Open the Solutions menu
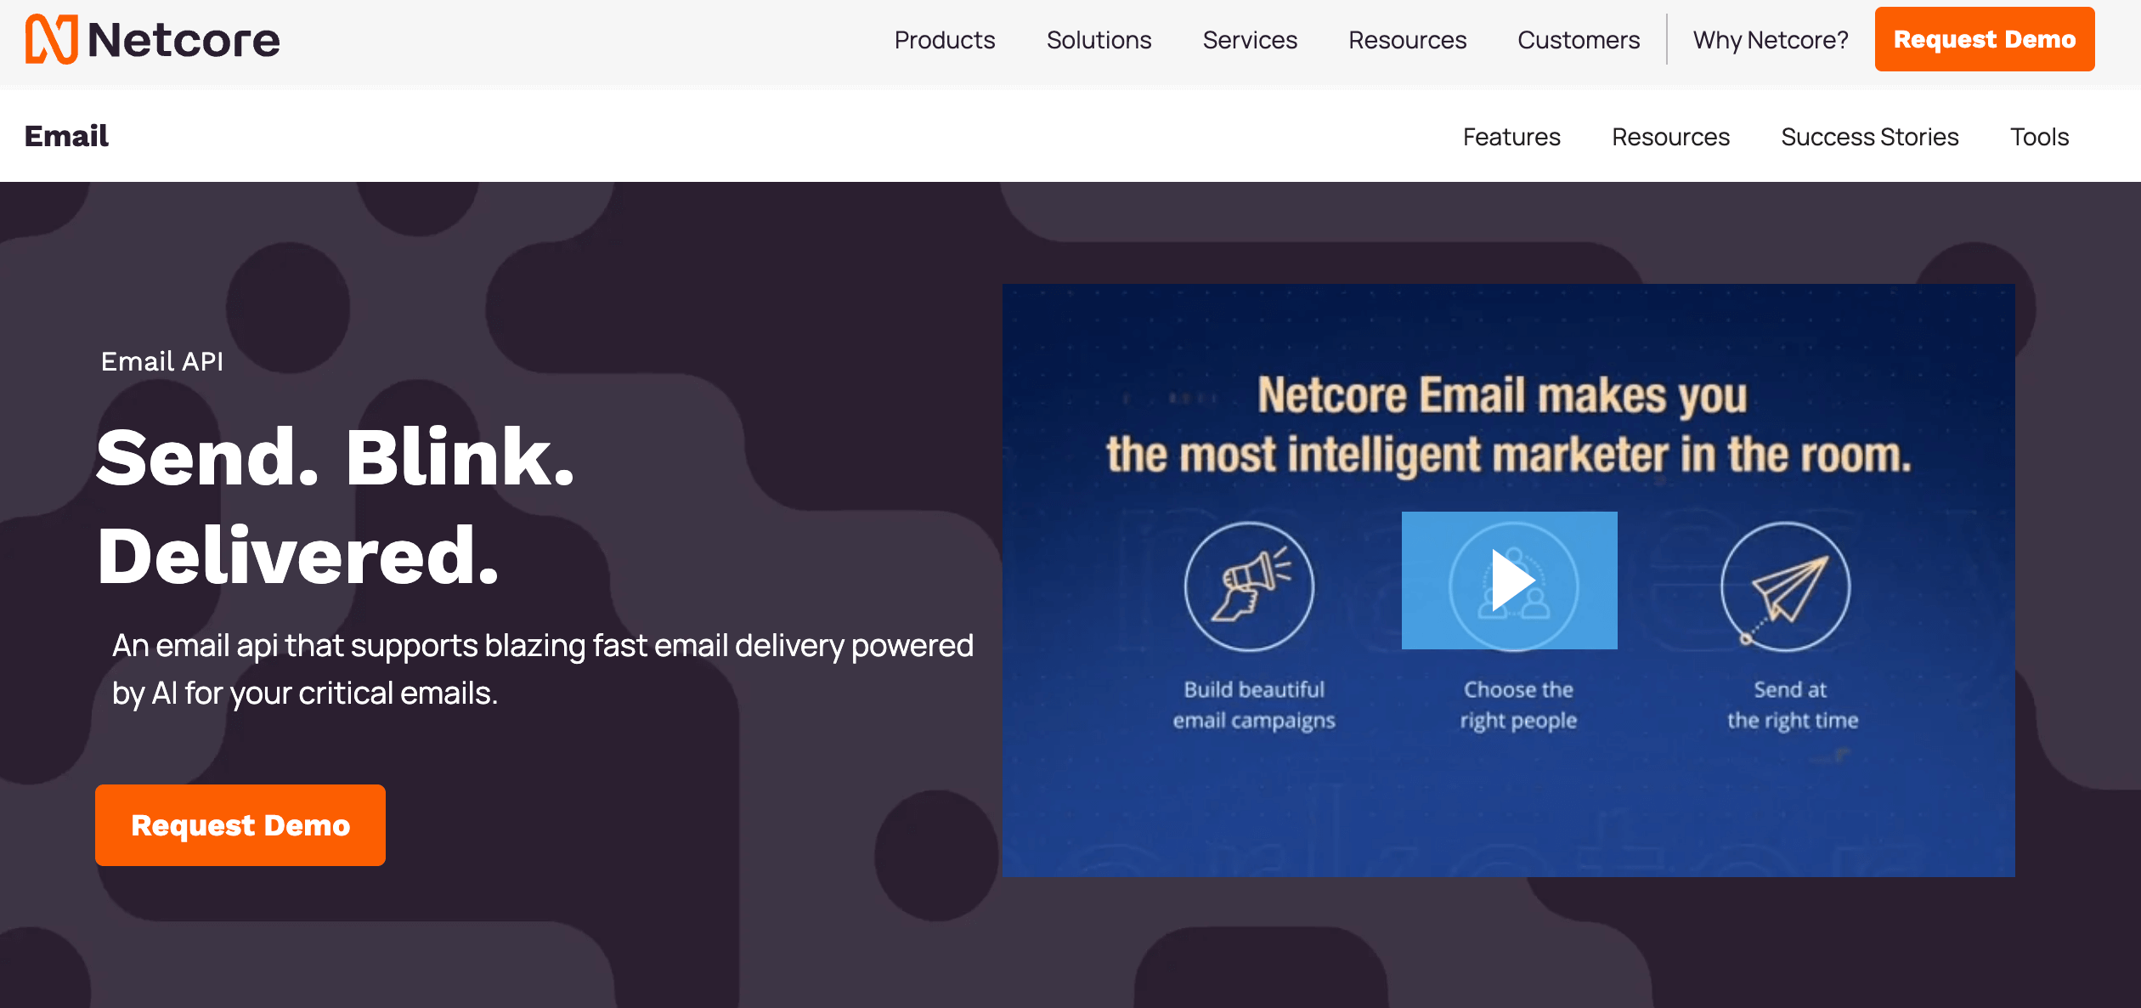Image resolution: width=2141 pixels, height=1008 pixels. click(x=1099, y=40)
